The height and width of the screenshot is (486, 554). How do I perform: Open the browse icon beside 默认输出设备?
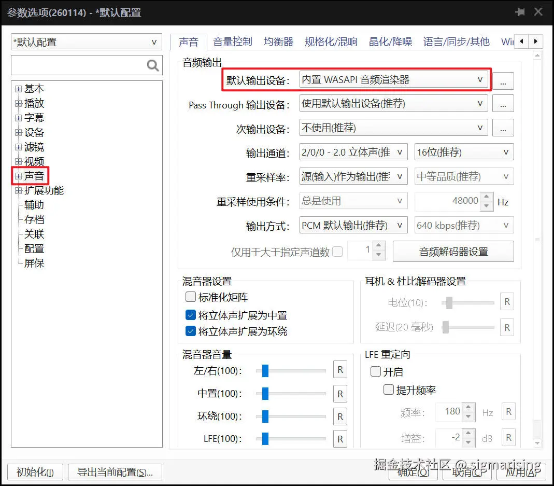(x=503, y=80)
